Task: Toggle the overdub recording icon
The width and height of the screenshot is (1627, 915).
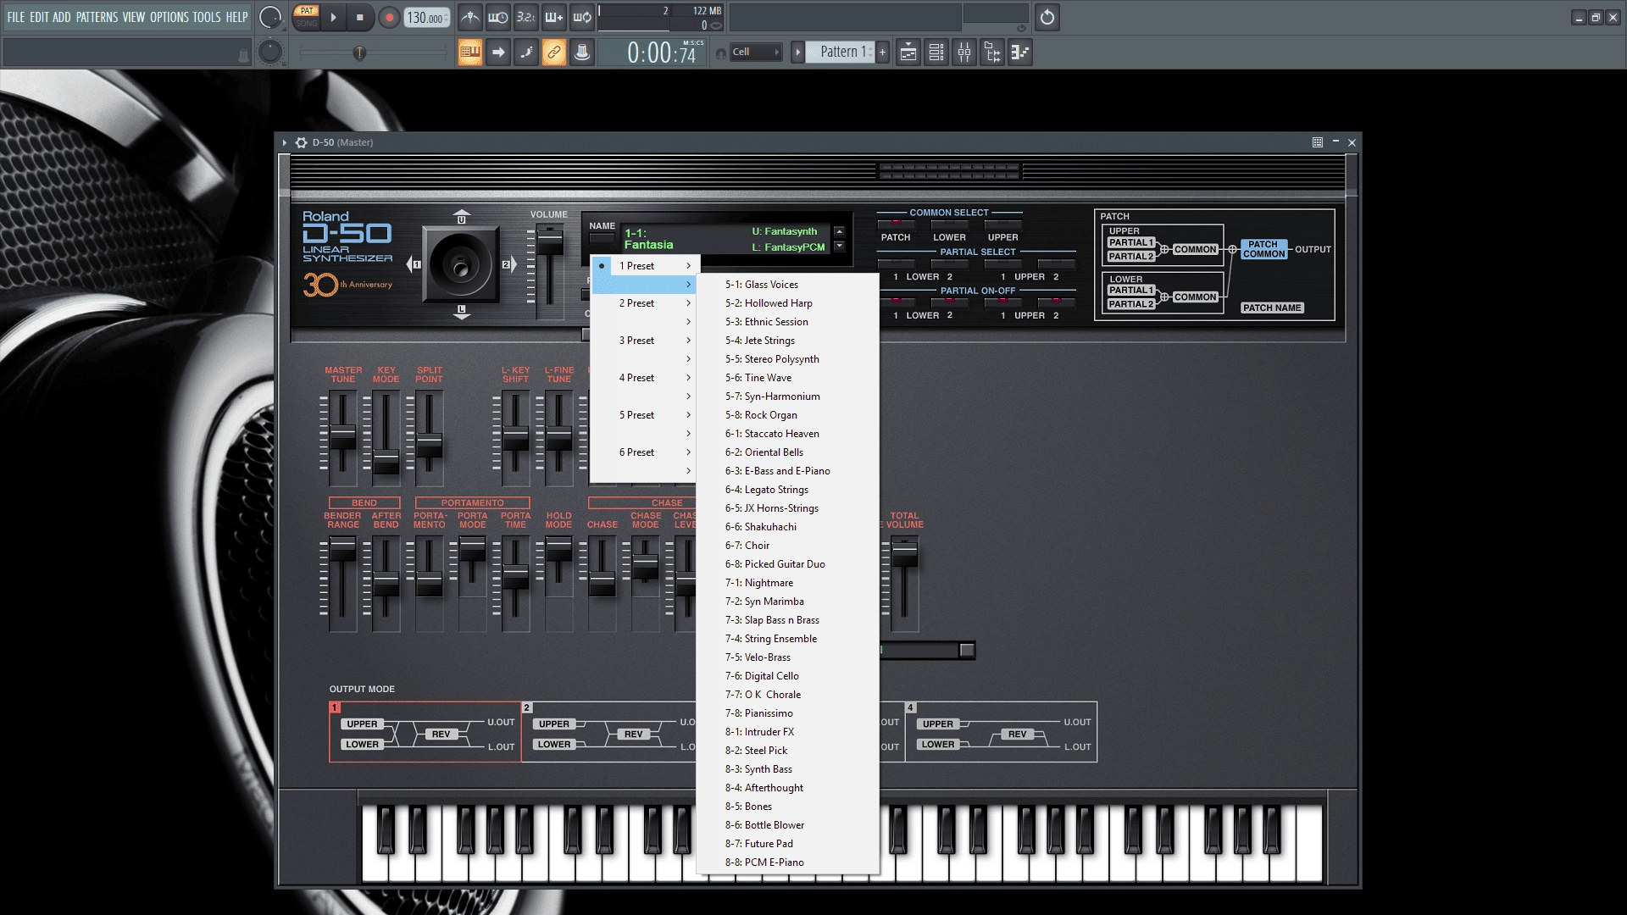Action: click(554, 17)
